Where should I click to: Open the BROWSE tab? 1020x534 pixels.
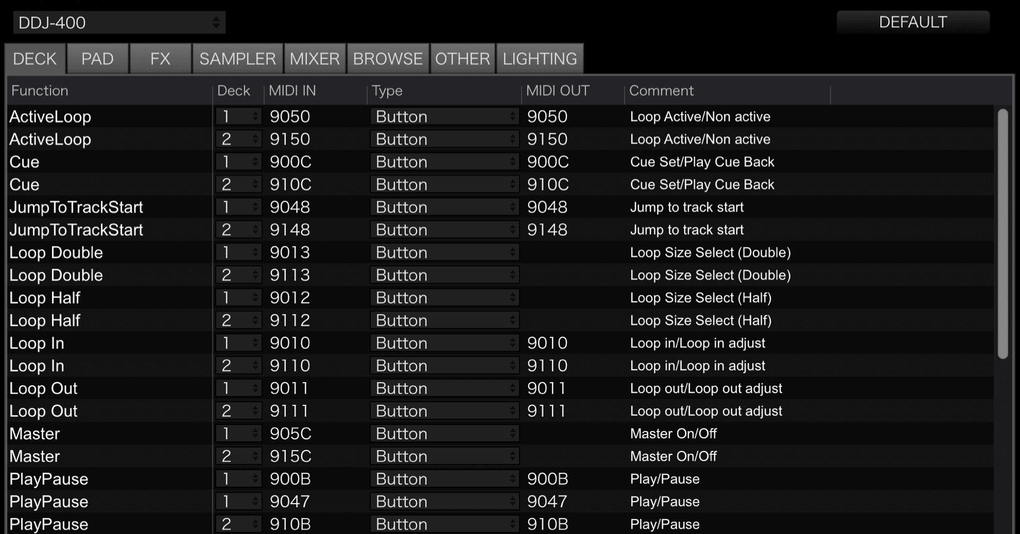[x=387, y=59]
